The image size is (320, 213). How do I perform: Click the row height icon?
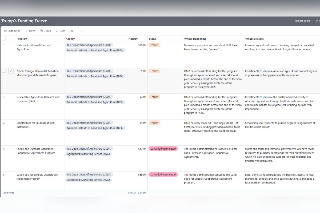[x=71, y=31]
